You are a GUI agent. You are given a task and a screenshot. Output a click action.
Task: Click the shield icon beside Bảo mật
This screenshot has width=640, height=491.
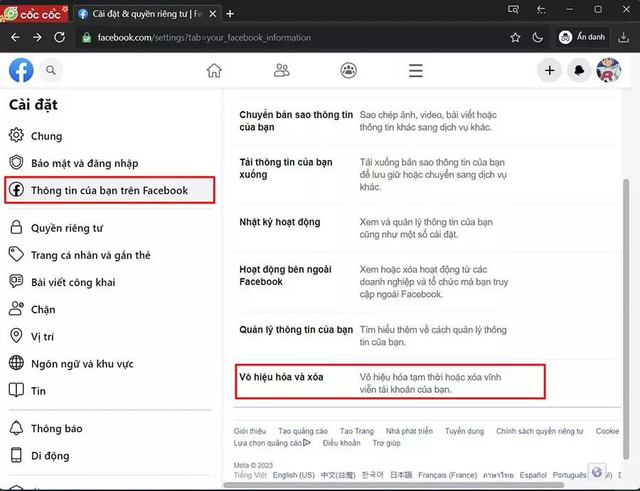(x=16, y=162)
